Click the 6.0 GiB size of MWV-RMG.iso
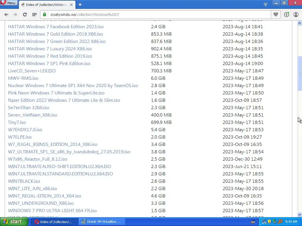The width and height of the screenshot is (302, 226). coord(158,78)
